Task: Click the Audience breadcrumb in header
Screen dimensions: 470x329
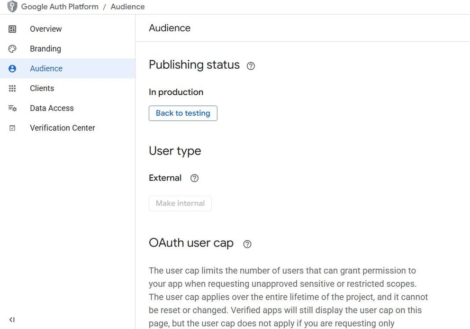Action: click(128, 7)
